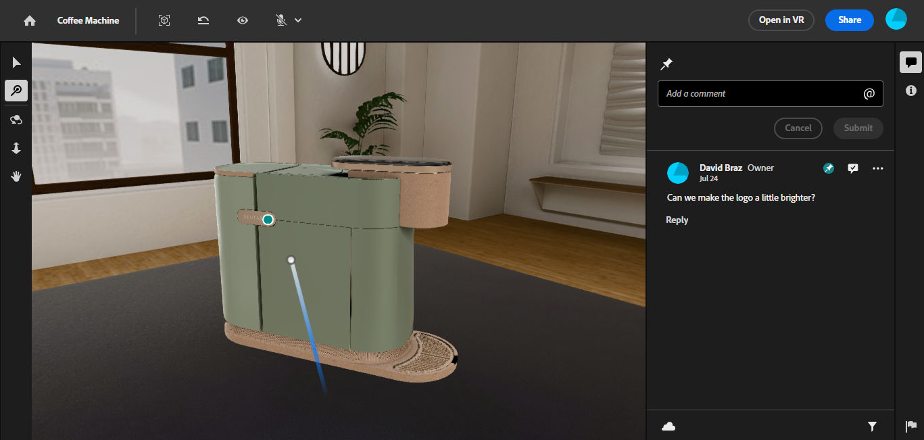Open the microphone options dropdown arrow

[298, 20]
